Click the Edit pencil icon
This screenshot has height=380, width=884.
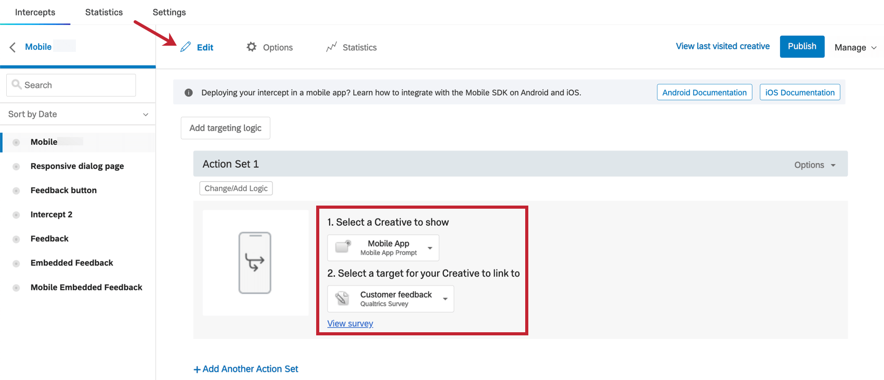(x=186, y=47)
